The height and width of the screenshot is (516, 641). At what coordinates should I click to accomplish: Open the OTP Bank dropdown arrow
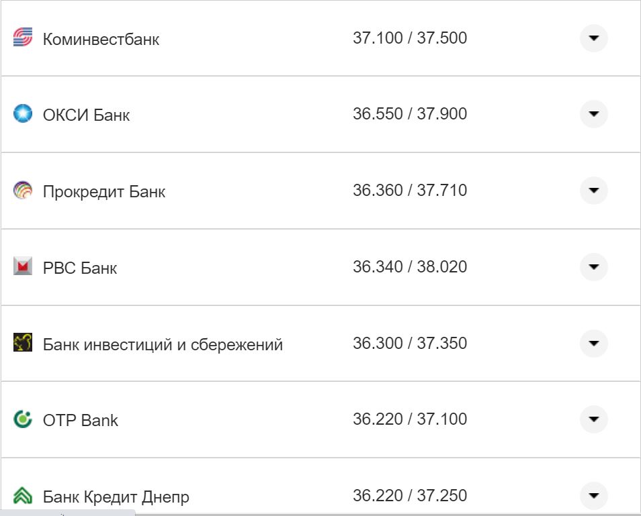pyautogui.click(x=594, y=419)
